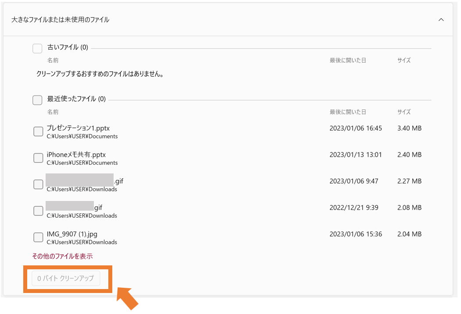Check the box for プレゼンテーション1.pptx
This screenshot has width=461, height=314.
point(38,131)
